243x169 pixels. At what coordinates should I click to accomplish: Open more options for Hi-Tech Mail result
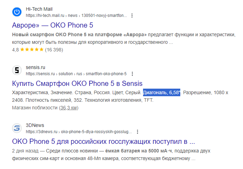(x=132, y=16)
